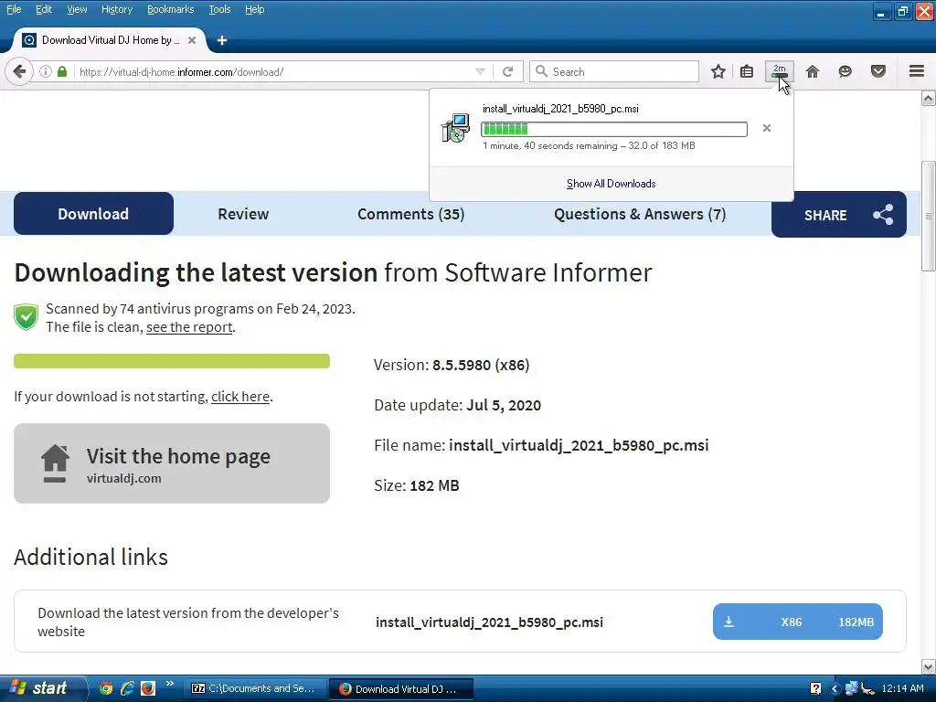This screenshot has width=936, height=702.
Task: Go back with the browser back arrow
Action: (x=19, y=71)
